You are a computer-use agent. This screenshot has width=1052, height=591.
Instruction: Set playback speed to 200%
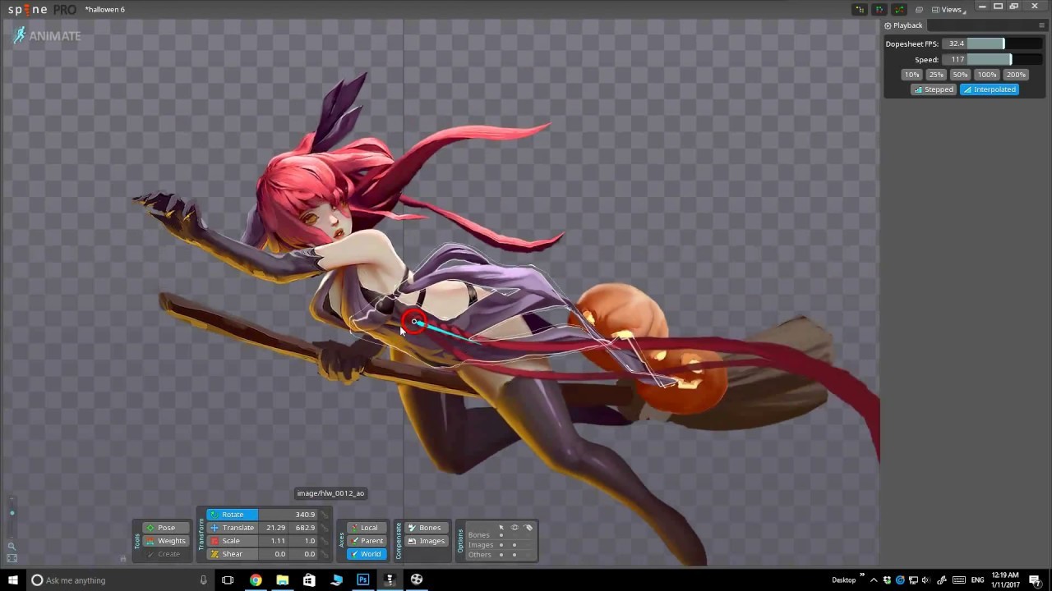pyautogui.click(x=1016, y=75)
